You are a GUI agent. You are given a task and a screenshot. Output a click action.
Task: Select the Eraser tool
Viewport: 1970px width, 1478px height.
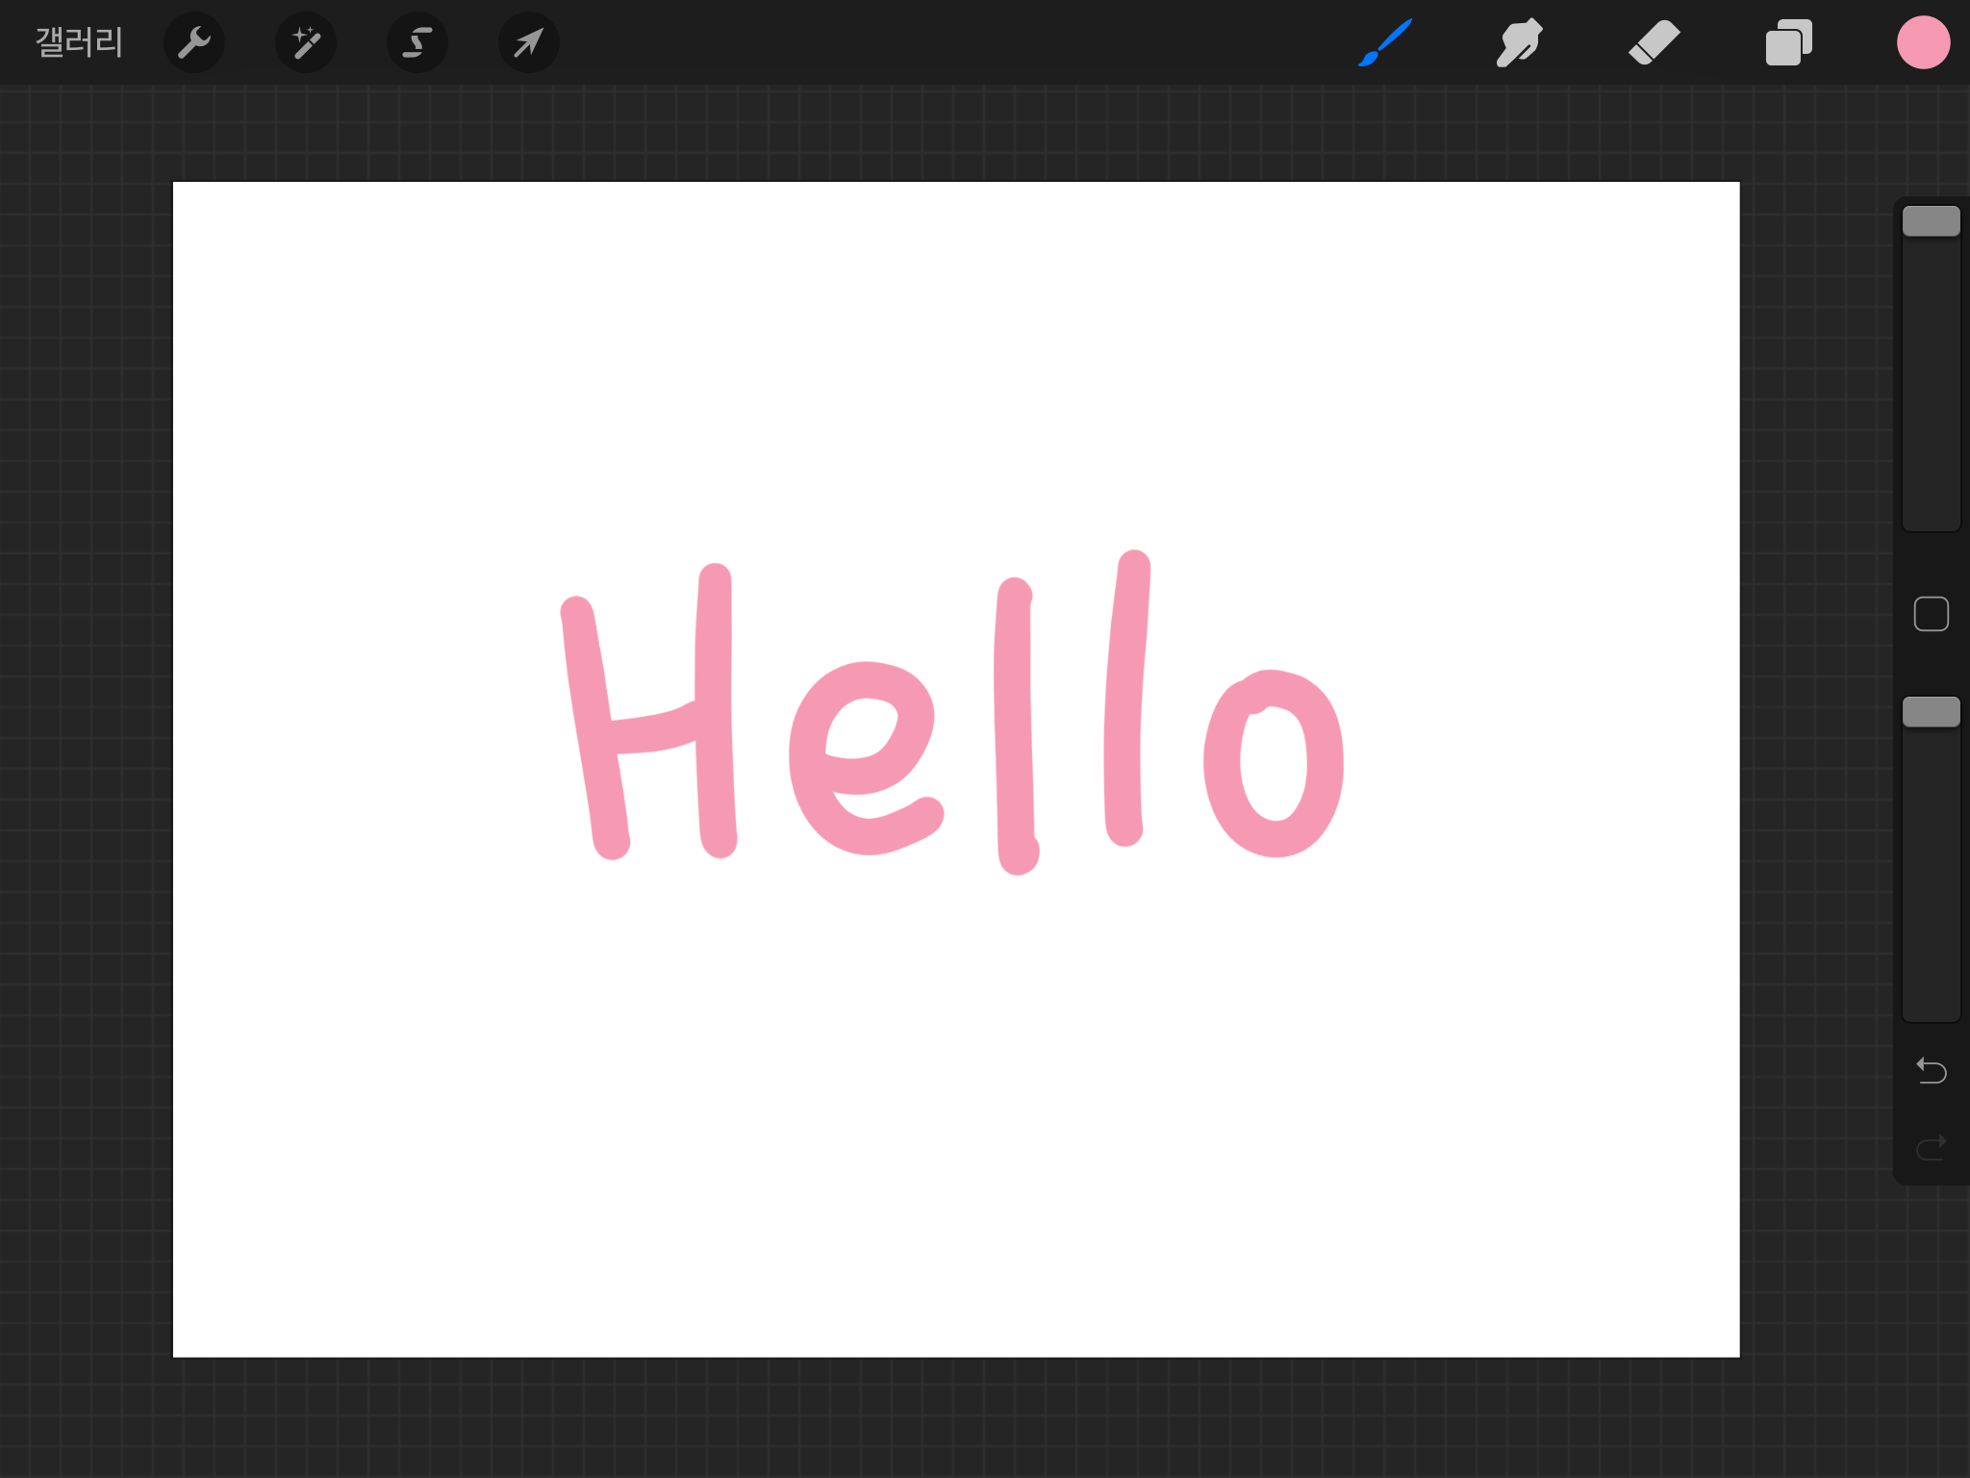[x=1654, y=42]
